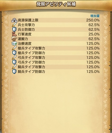This screenshot has width=112, height=133.
Task: Tap the boot icon for 行軍速度
Action: (x=14, y=34)
